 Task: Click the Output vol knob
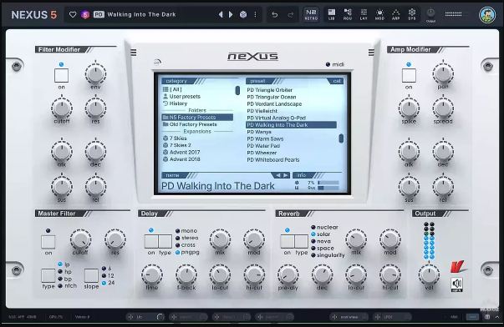(429, 275)
